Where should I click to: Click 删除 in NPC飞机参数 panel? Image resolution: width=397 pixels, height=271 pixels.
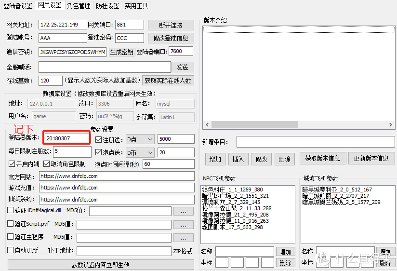[x=286, y=263]
